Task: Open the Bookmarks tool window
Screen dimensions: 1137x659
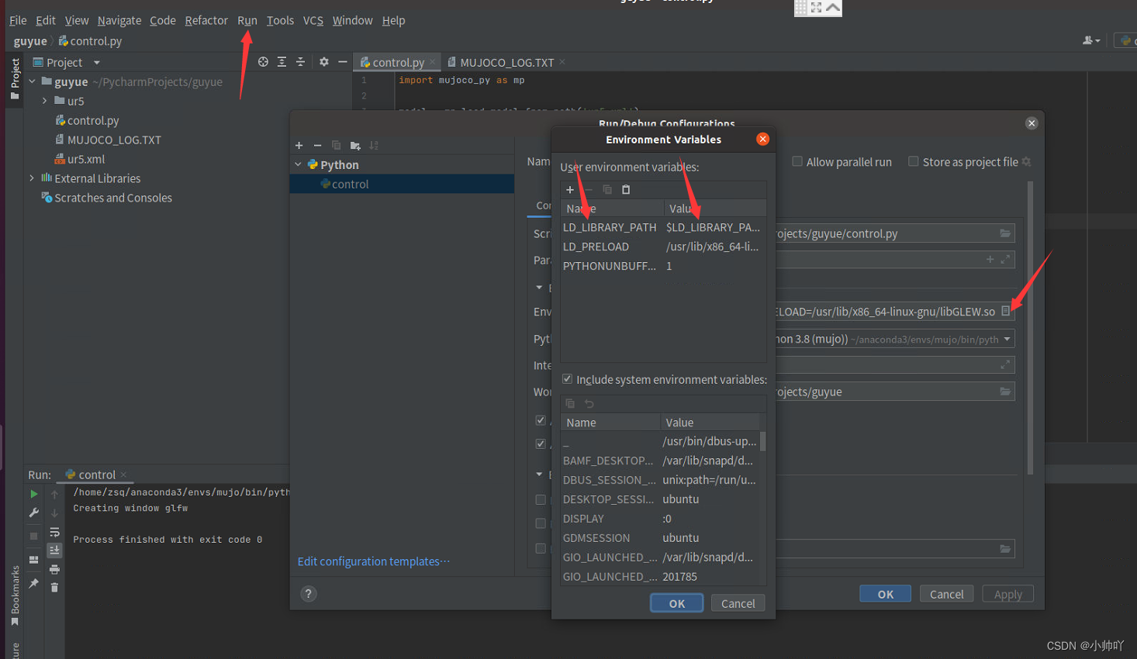Action: click(15, 595)
